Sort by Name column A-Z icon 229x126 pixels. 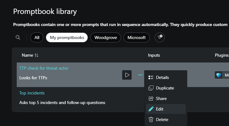coord(37,55)
